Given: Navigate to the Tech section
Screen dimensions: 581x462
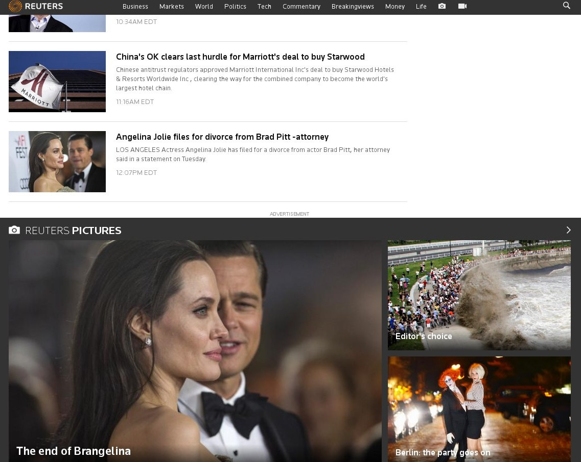Looking at the screenshot, I should coord(264,7).
